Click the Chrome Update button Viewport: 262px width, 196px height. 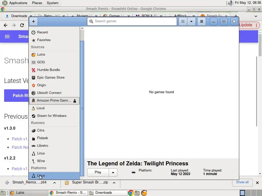pos(246,25)
